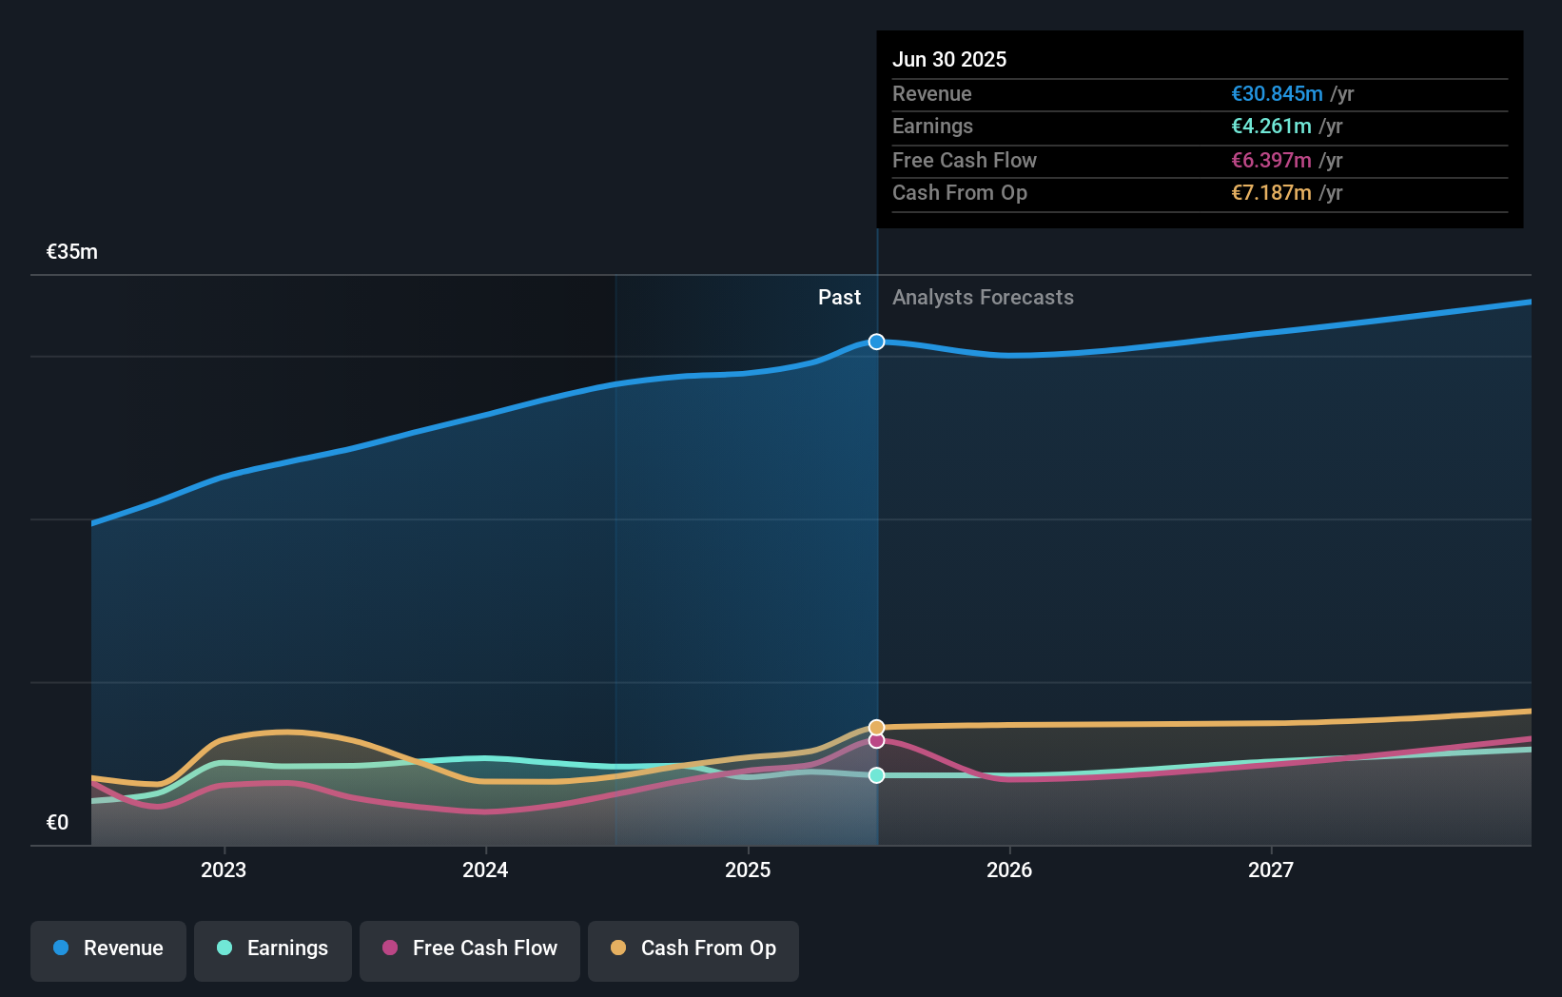The width and height of the screenshot is (1562, 997).
Task: Switch to the Analysts Forecasts section
Action: (983, 297)
